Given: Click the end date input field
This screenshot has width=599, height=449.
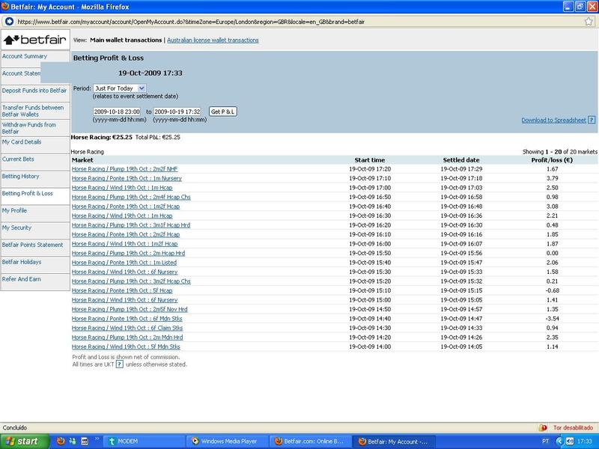Looking at the screenshot, I should point(177,112).
